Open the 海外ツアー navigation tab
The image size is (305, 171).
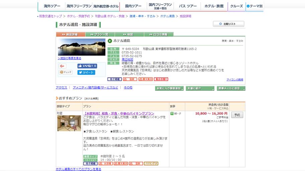point(52,6)
